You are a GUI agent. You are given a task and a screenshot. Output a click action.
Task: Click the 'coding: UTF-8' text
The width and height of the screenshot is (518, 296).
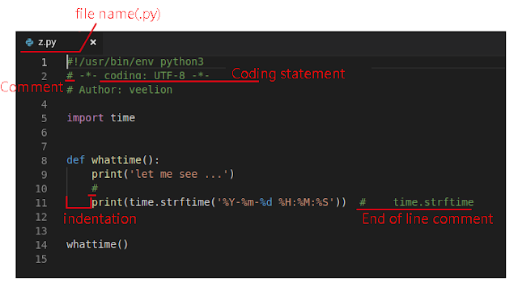(x=145, y=75)
